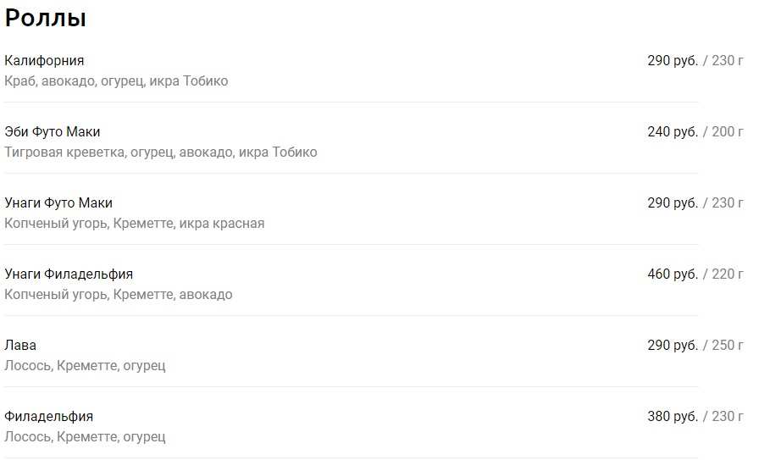Click the 220 г weight label
The image size is (759, 460).
tap(728, 274)
